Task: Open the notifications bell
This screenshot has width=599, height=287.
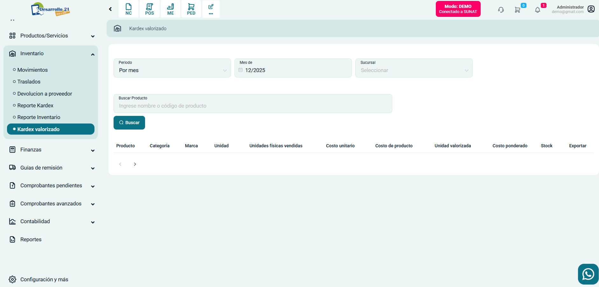Action: pos(538,10)
